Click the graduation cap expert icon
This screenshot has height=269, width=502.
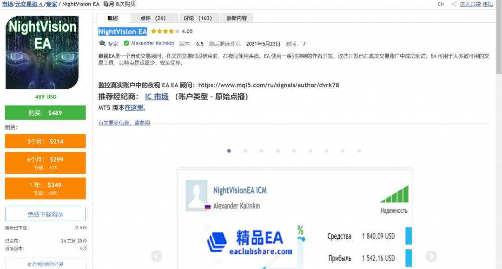pyautogui.click(x=102, y=44)
